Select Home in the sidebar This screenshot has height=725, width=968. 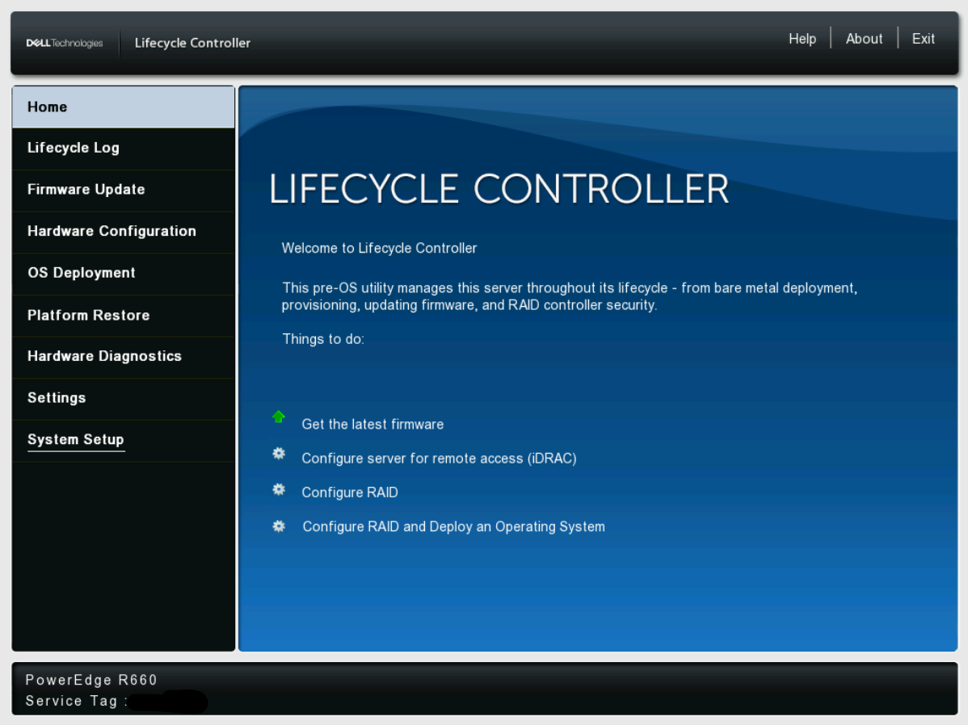(124, 107)
